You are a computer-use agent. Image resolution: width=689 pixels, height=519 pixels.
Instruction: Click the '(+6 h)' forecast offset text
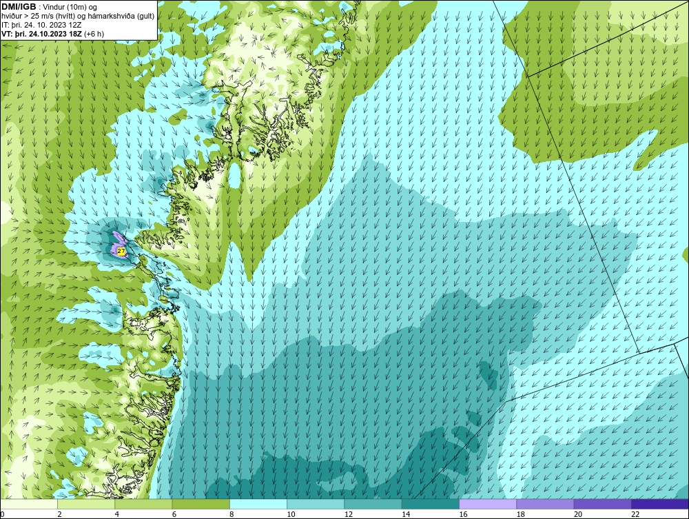tap(94, 34)
